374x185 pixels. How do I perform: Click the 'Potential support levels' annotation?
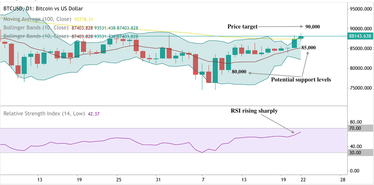click(301, 80)
